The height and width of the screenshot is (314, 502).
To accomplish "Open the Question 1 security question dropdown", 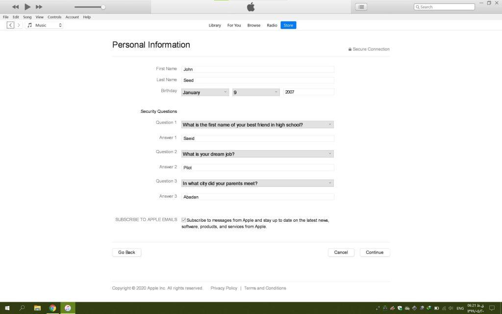I will (x=257, y=125).
